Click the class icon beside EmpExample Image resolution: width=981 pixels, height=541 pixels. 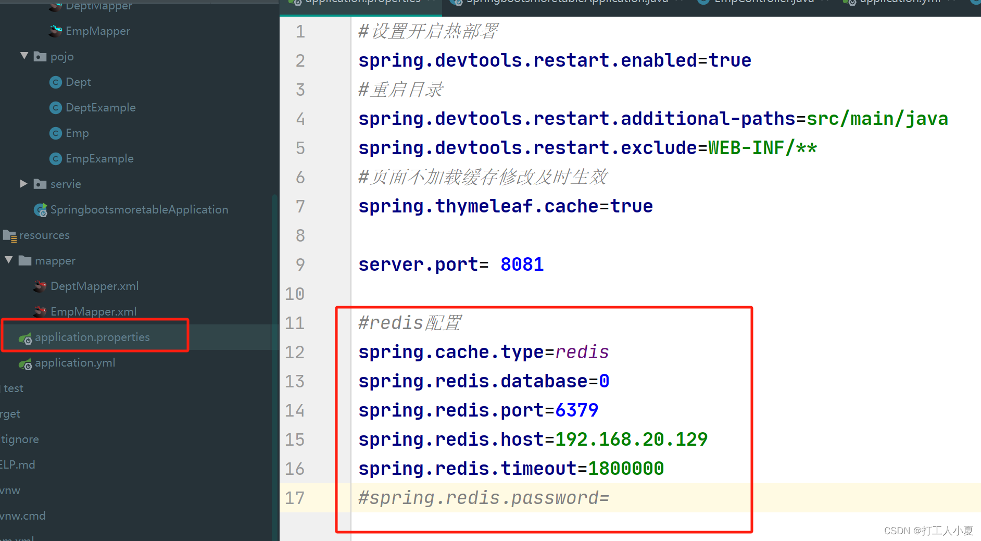point(55,158)
